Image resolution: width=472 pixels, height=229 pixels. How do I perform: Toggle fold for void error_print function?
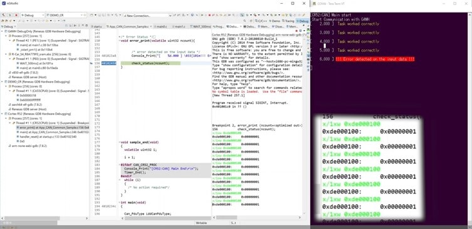click(x=120, y=41)
